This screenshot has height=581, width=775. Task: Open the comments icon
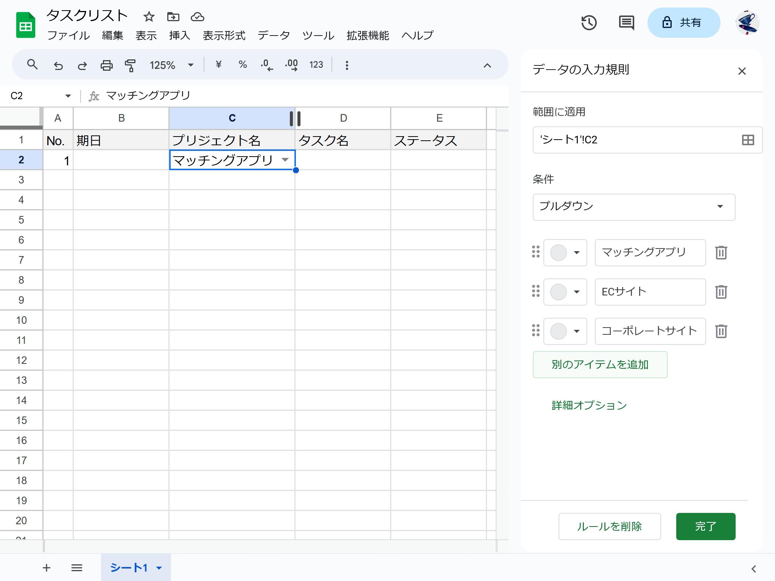[626, 23]
